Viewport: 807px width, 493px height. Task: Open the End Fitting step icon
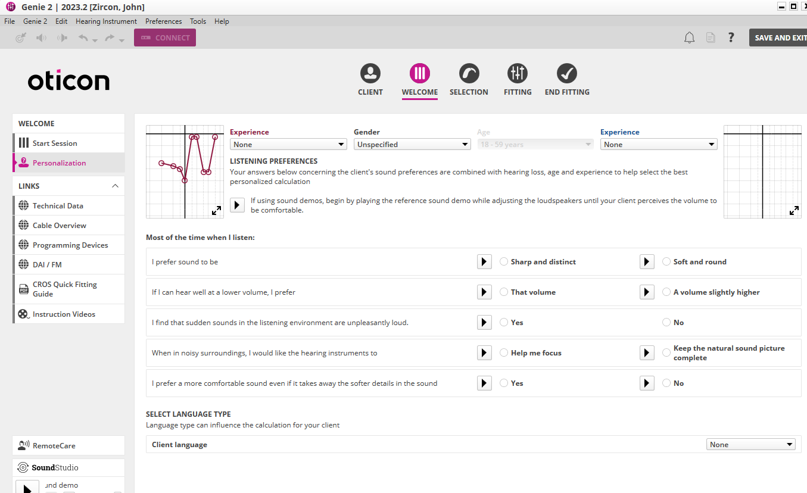click(567, 73)
